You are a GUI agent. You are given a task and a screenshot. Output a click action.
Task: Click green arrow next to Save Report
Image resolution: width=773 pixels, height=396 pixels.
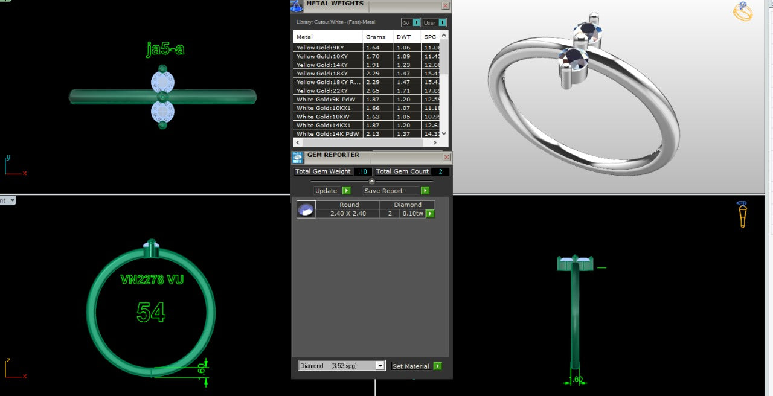[425, 191]
